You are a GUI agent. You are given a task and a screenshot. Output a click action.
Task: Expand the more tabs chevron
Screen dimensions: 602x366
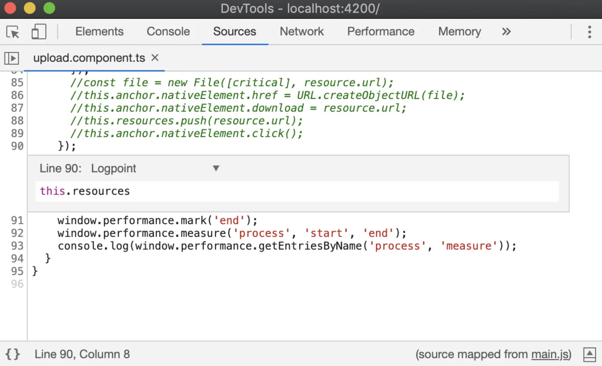pyautogui.click(x=506, y=32)
